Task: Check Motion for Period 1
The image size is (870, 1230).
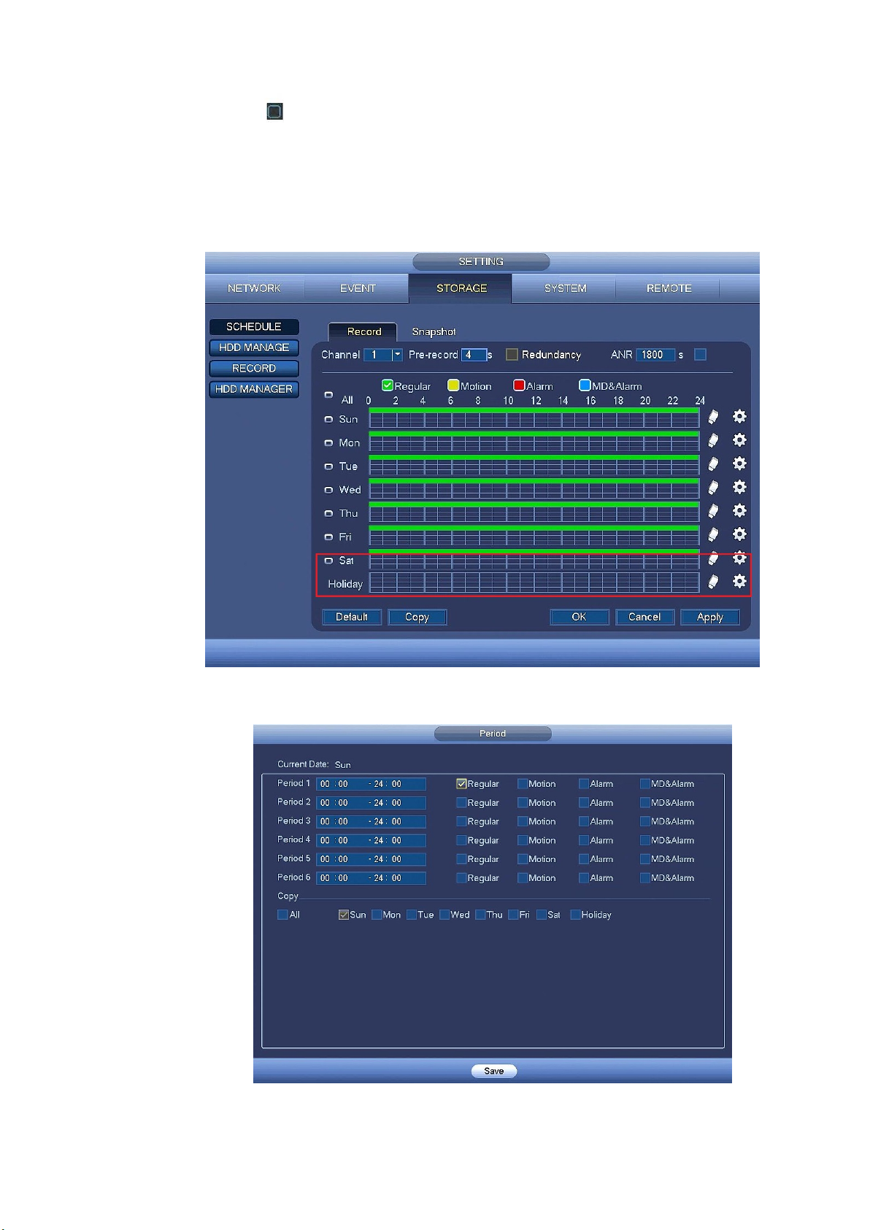Action: (523, 784)
